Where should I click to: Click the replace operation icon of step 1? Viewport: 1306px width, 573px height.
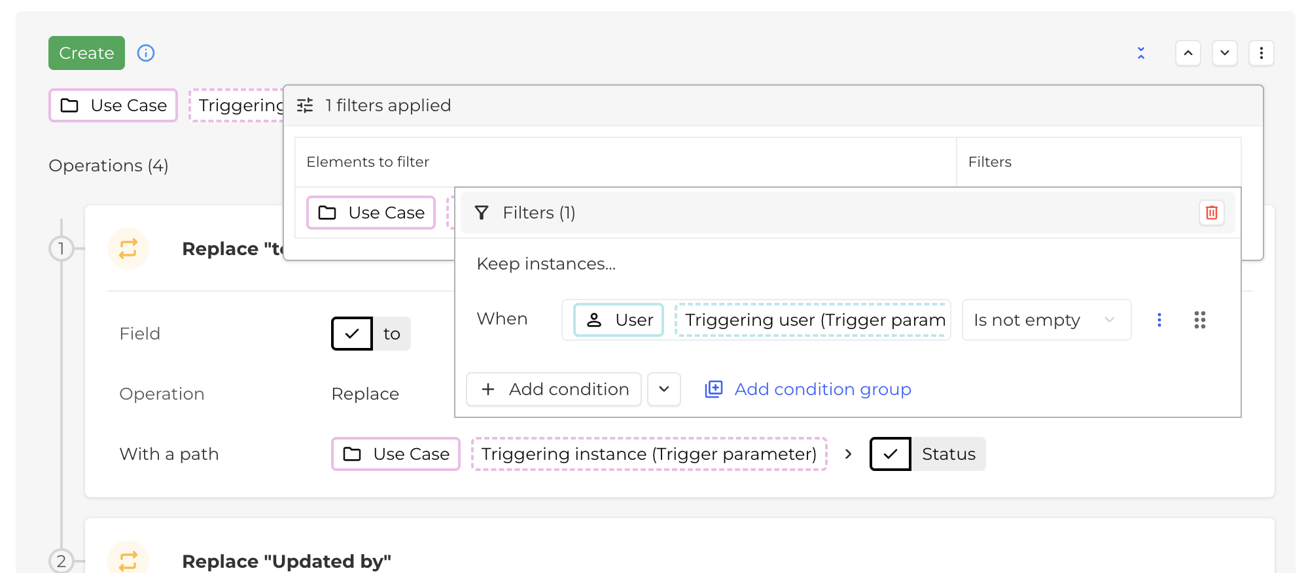pos(128,249)
